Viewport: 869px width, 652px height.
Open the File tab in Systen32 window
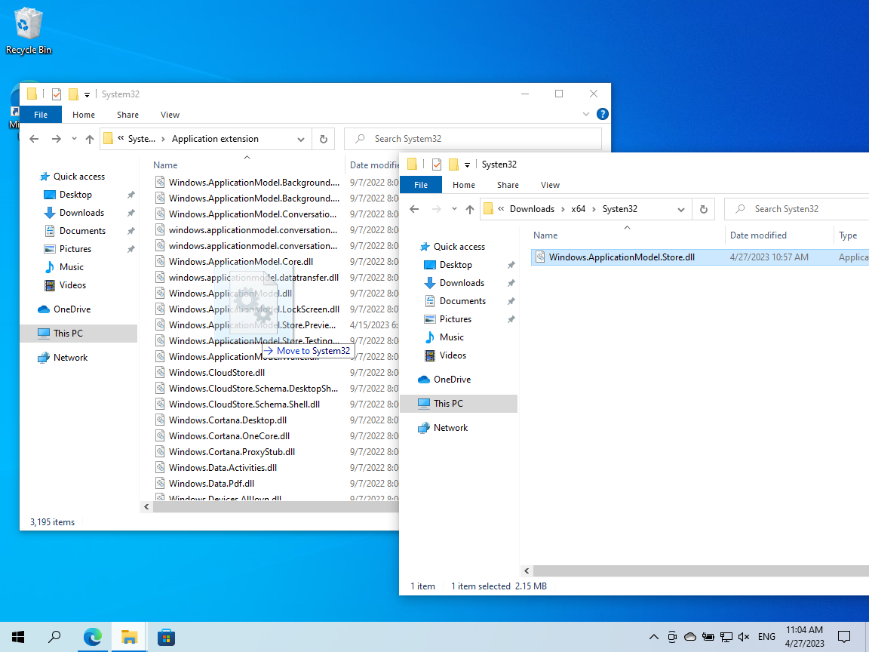(421, 185)
